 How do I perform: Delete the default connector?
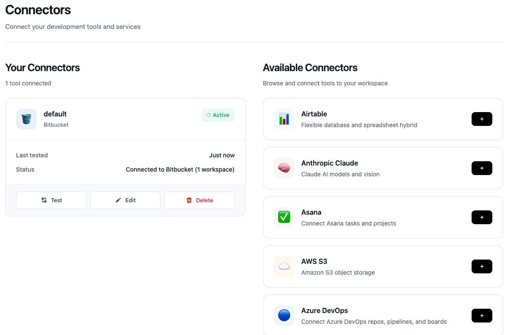tap(199, 200)
